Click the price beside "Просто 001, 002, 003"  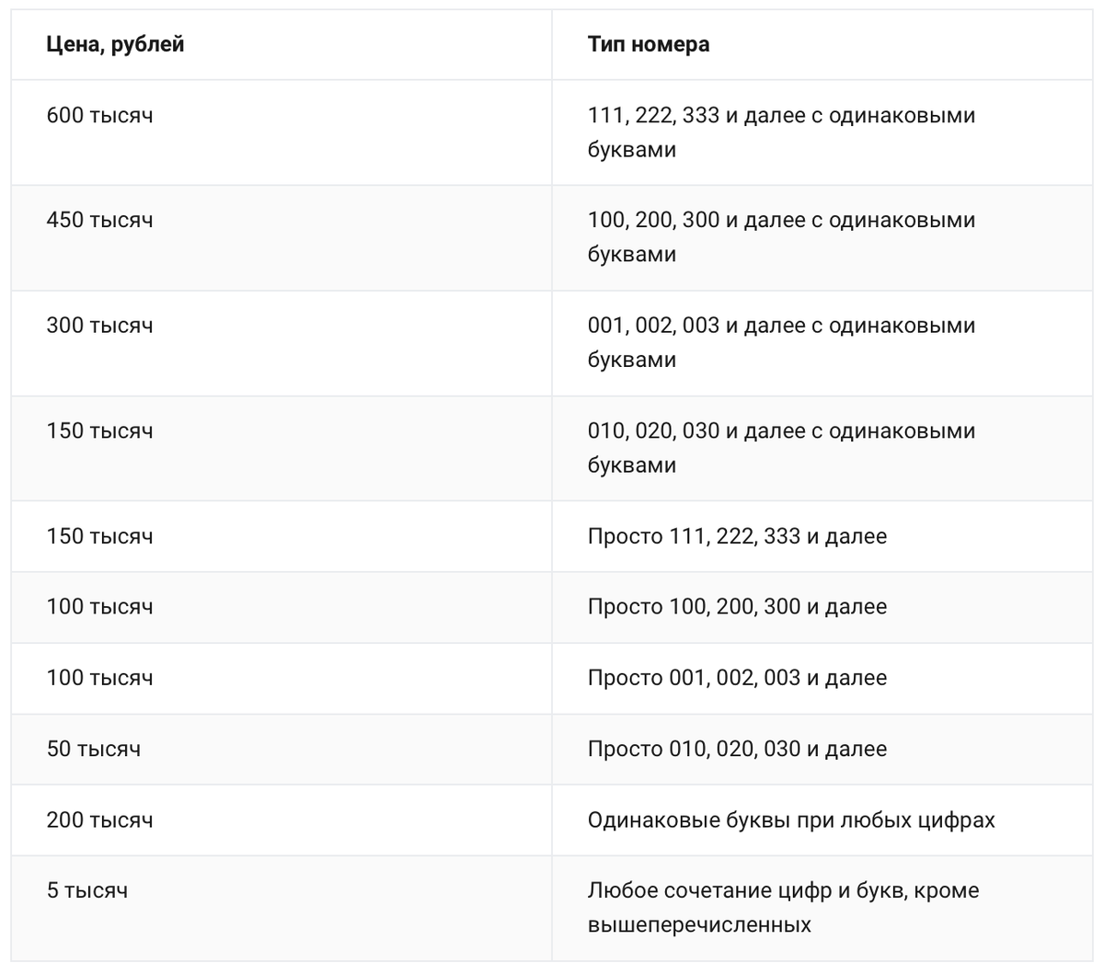(99, 678)
